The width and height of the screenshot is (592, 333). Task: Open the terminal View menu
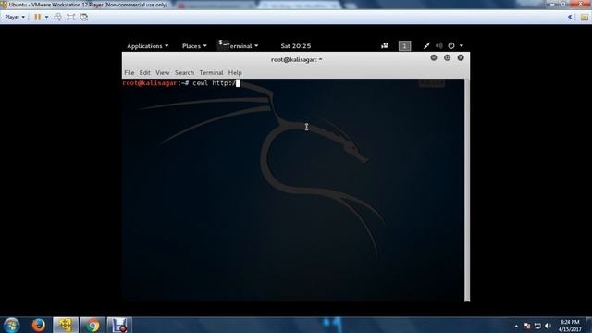(x=163, y=72)
